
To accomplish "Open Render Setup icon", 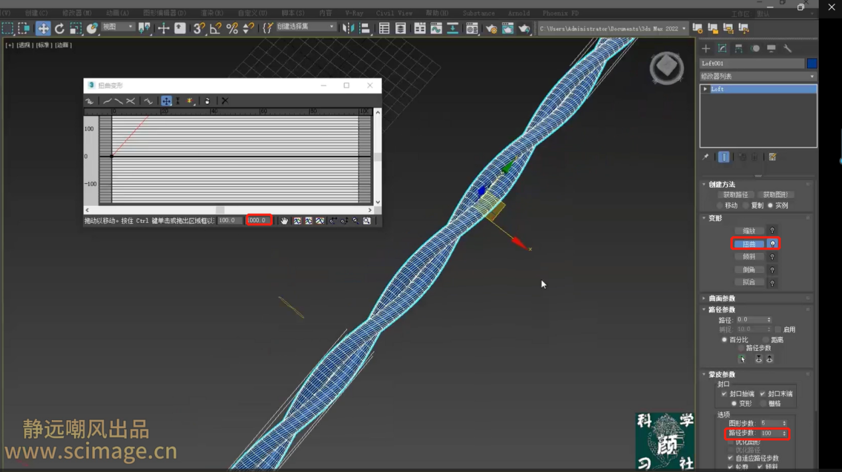I will (491, 29).
